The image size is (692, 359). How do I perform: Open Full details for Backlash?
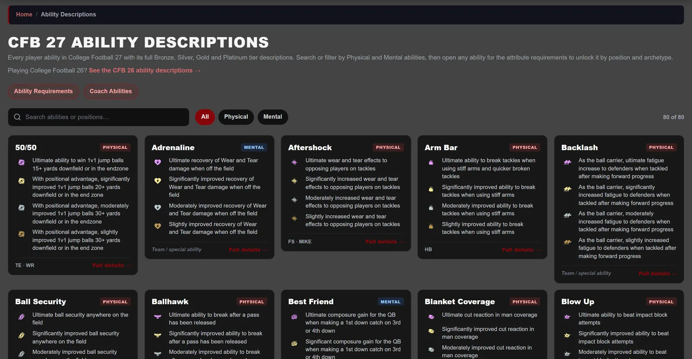(x=657, y=274)
